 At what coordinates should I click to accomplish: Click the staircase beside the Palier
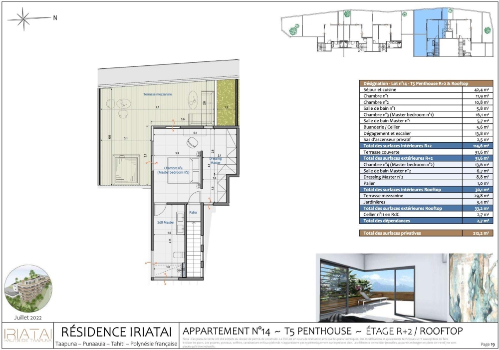194,245
